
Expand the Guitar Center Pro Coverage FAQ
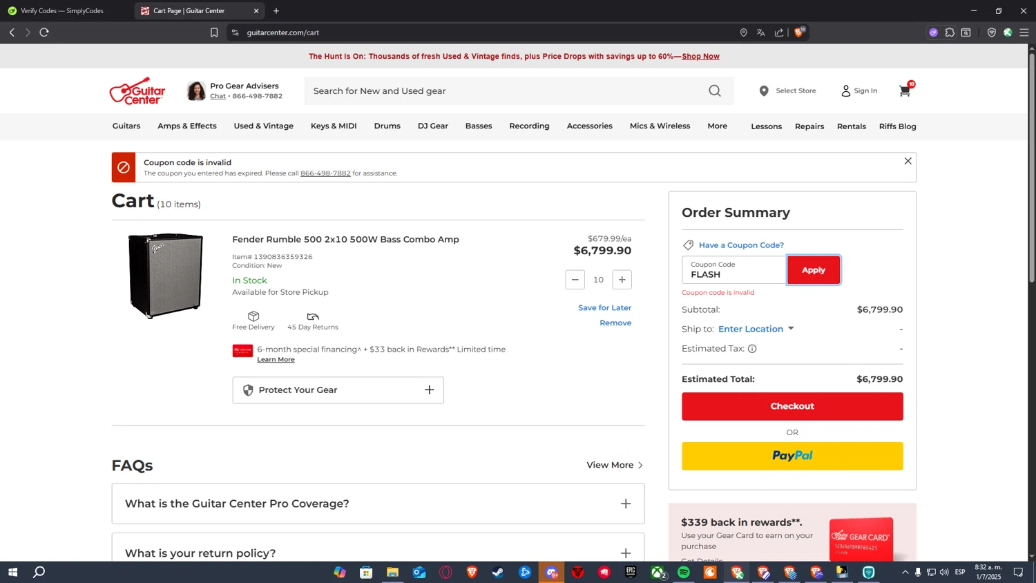pos(378,504)
